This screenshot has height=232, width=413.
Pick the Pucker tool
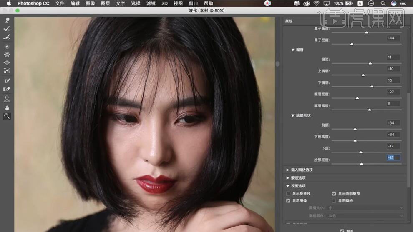[x=7, y=55]
